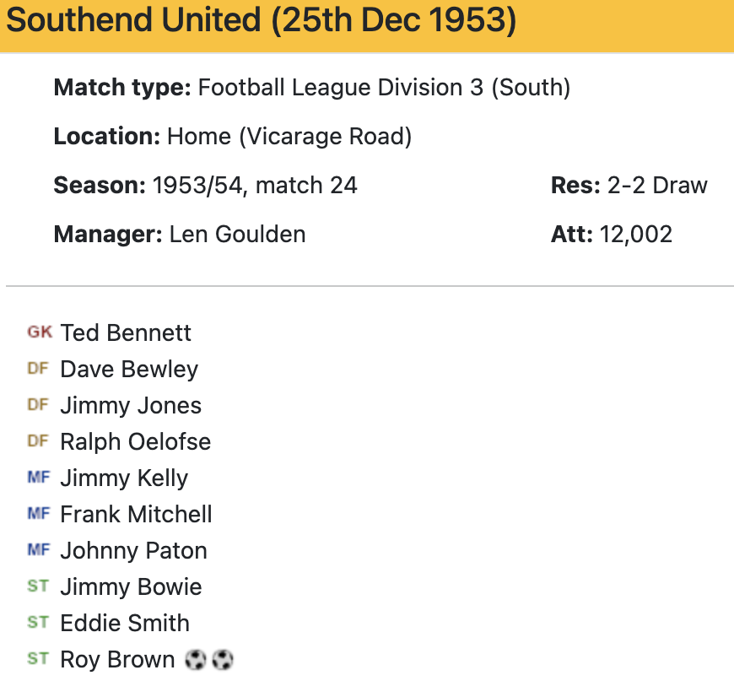This screenshot has height=697, width=734.
Task: Click the Football League Division 3 (South) text
Action: click(x=384, y=88)
